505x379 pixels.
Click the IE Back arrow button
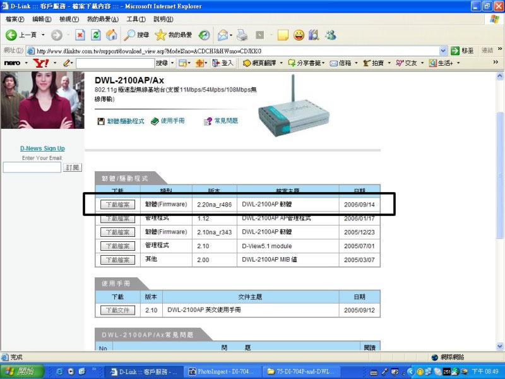point(11,35)
